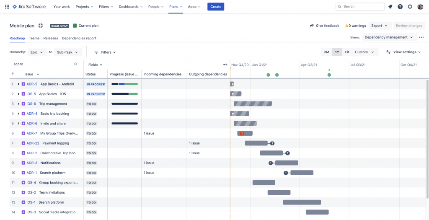Open the user profile avatar

click(420, 7)
